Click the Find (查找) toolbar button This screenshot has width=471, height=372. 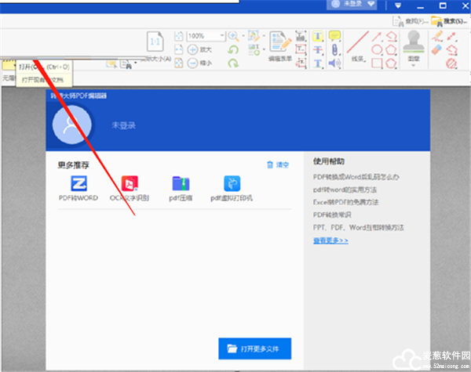click(411, 21)
